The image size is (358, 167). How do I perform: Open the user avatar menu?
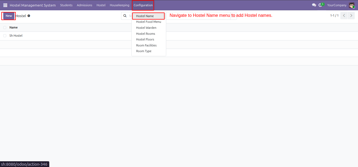(x=352, y=5)
